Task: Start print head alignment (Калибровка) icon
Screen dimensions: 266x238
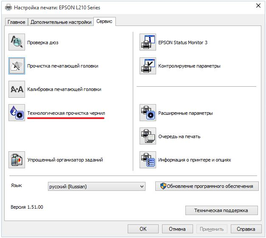Action: pos(17,89)
